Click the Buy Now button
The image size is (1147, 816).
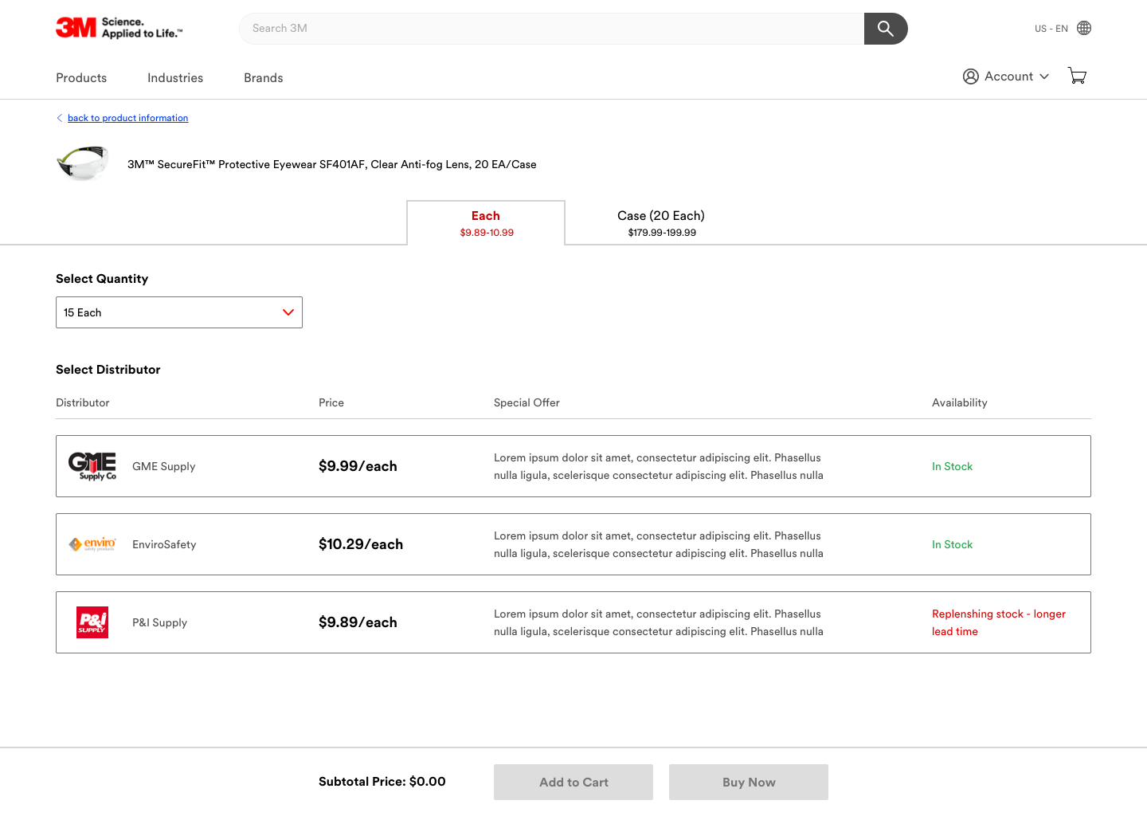(x=749, y=783)
